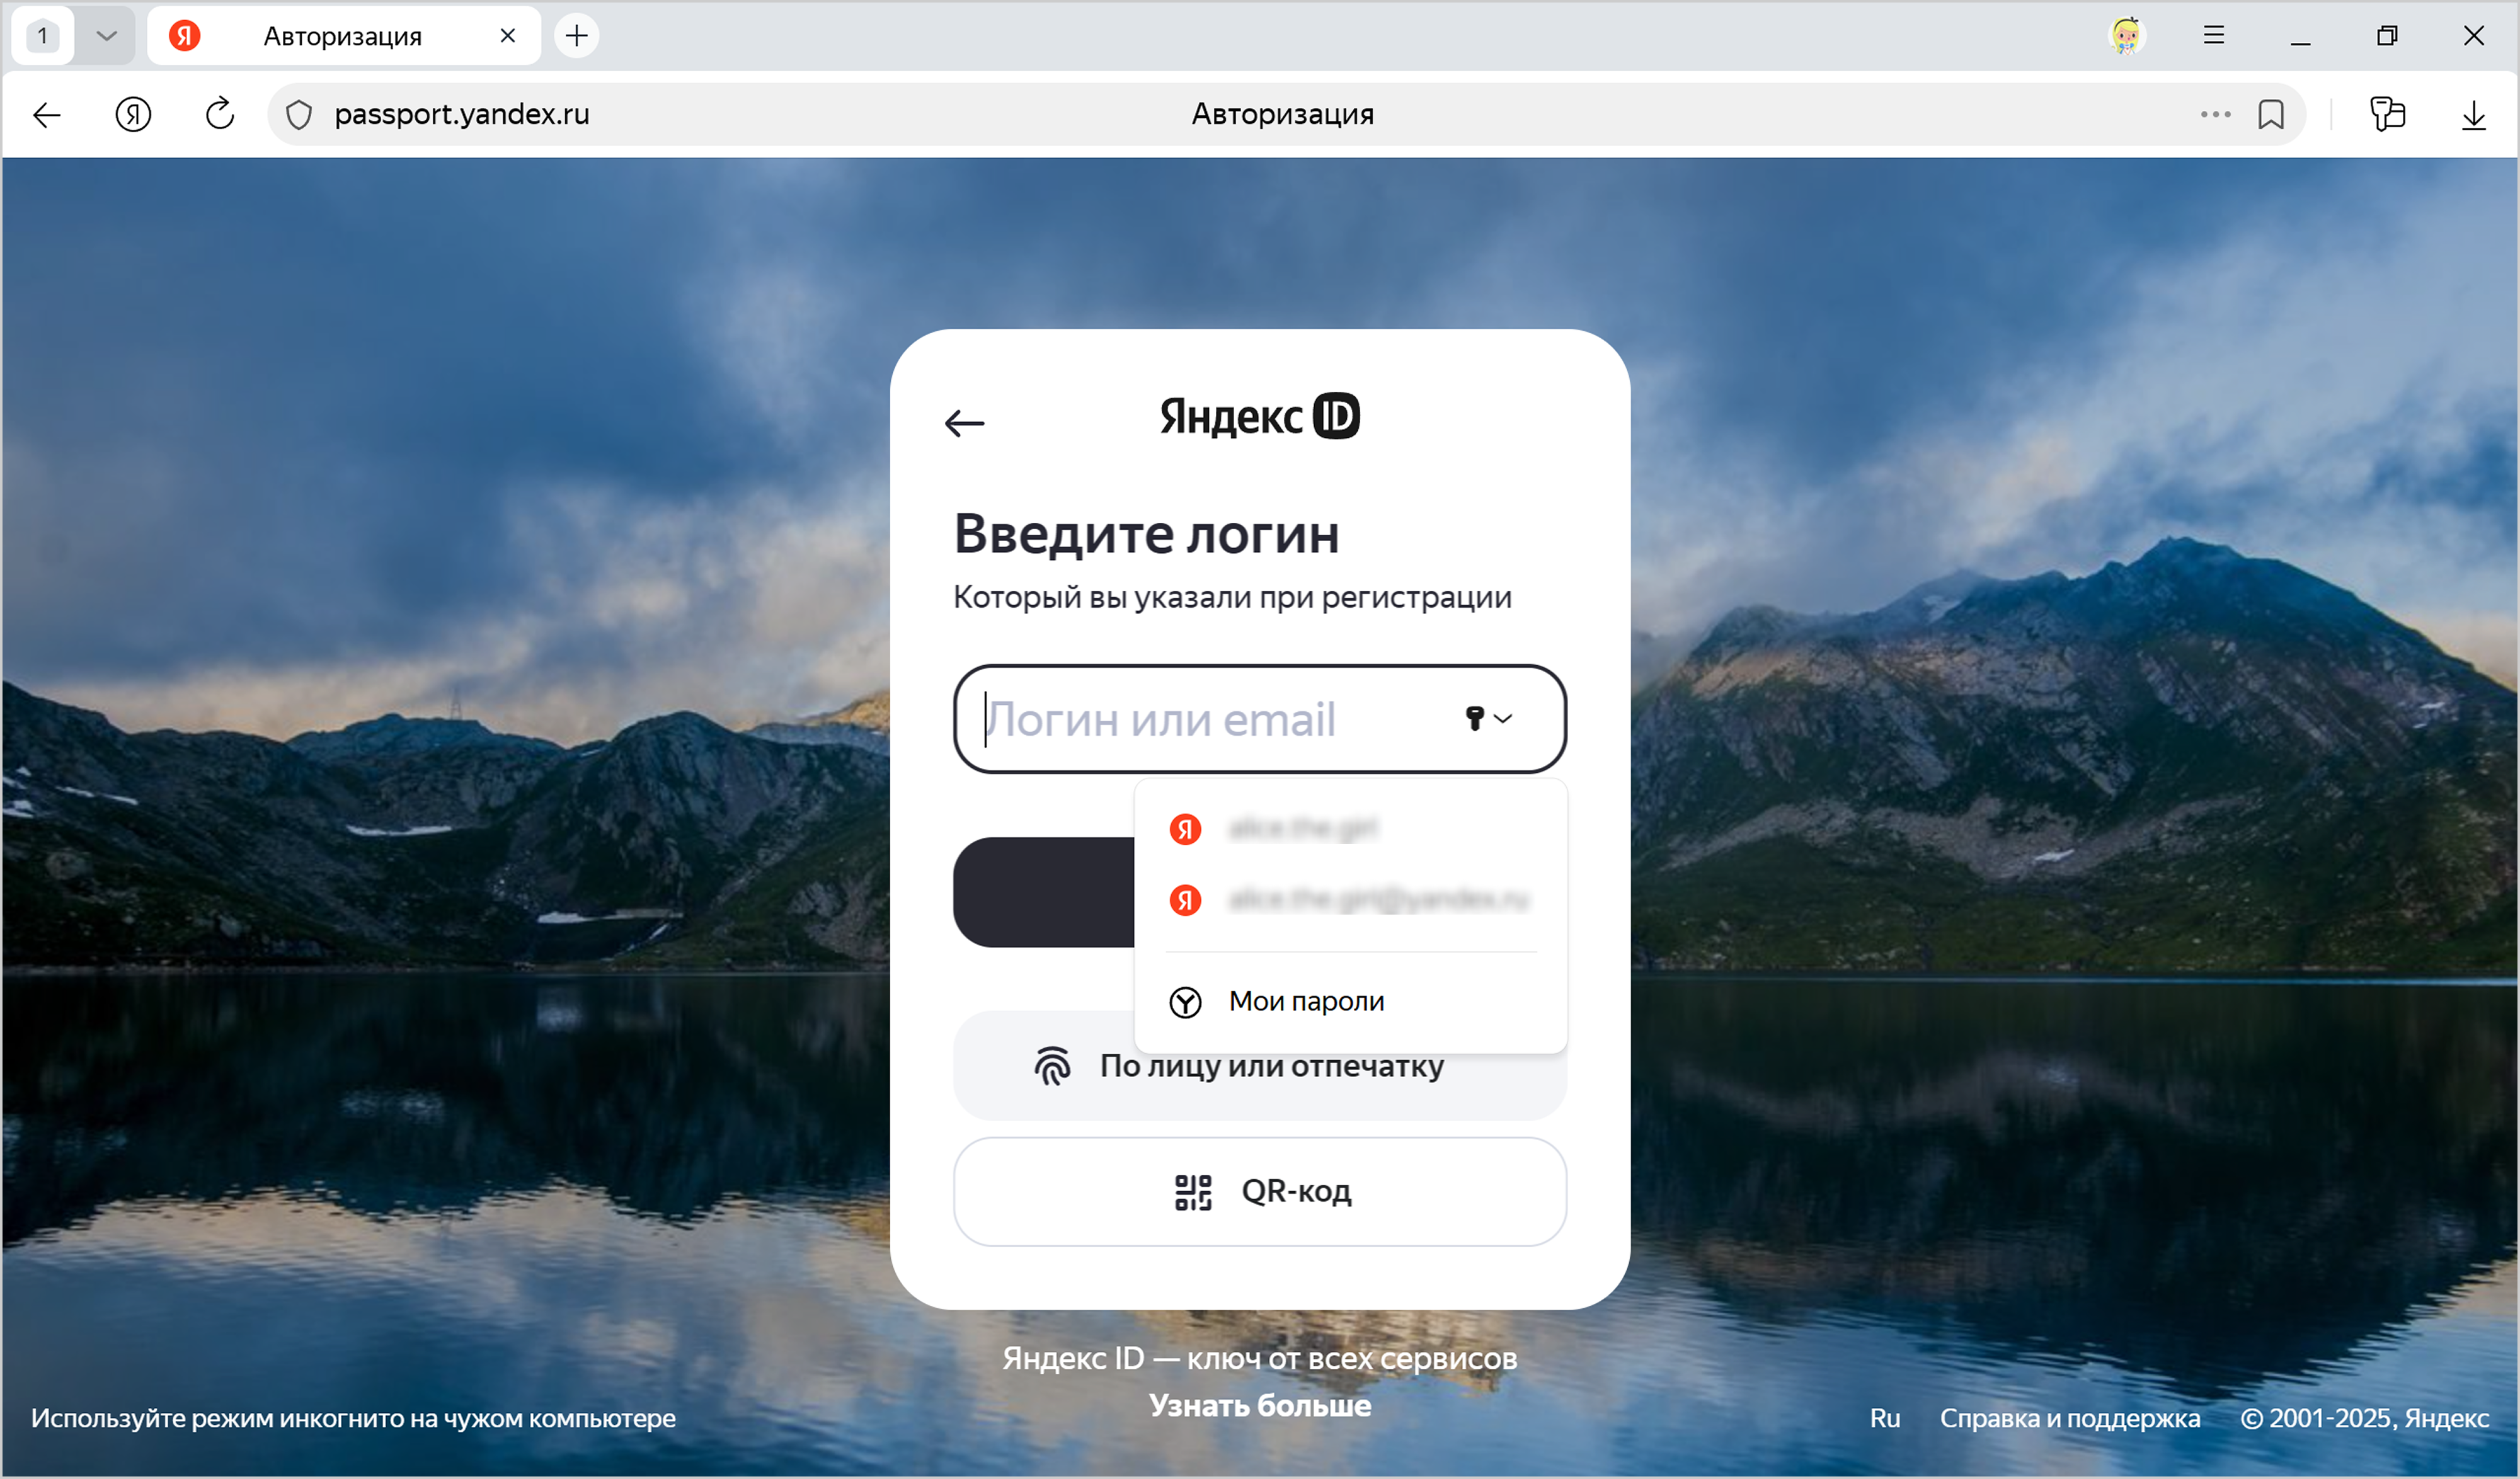Switch language via the Ru link
Viewport: 2520px width, 1479px height.
1884,1418
